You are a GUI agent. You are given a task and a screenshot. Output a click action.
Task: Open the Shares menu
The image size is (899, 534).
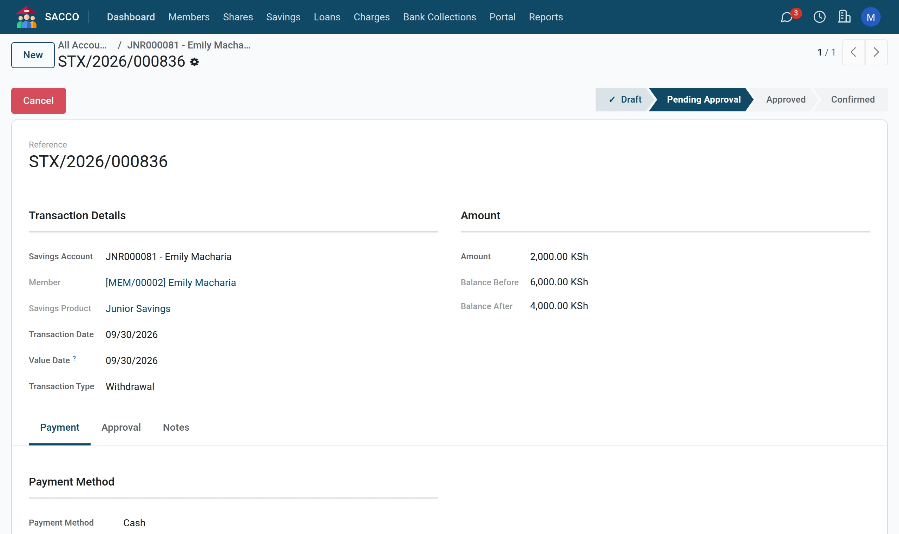coord(238,17)
